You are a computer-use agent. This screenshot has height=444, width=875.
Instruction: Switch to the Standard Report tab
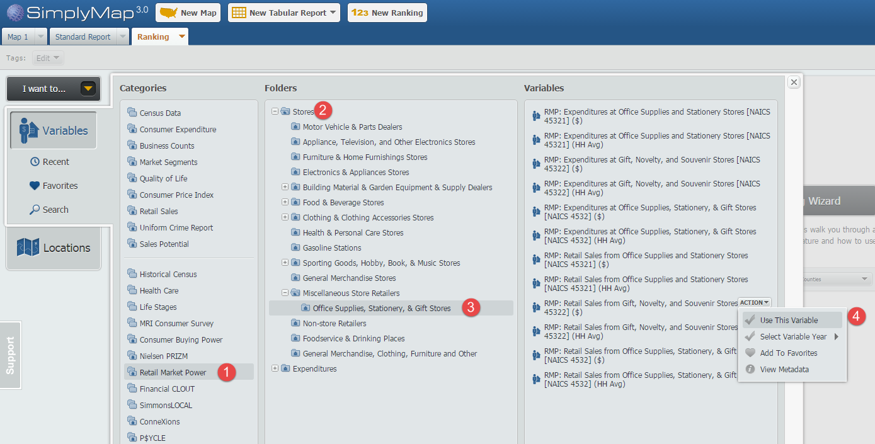83,37
